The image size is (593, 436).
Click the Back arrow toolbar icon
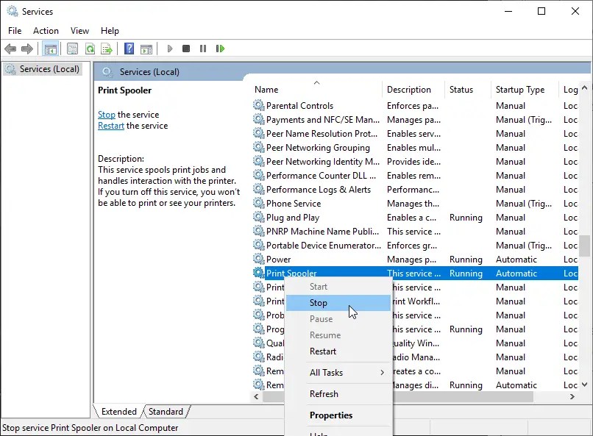10,49
